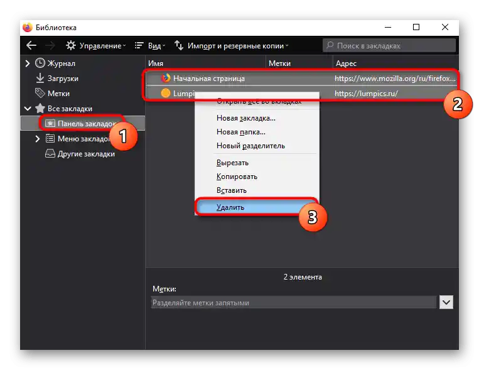
Task: Click the Метки tag icon
Action: click(40, 93)
